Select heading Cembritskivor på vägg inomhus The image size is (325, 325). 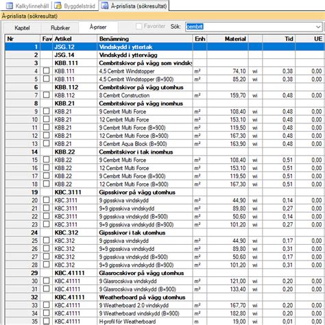click(x=141, y=104)
